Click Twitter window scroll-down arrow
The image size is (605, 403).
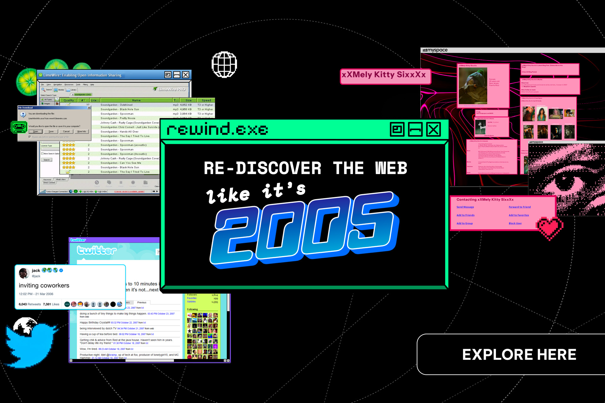coord(228,360)
